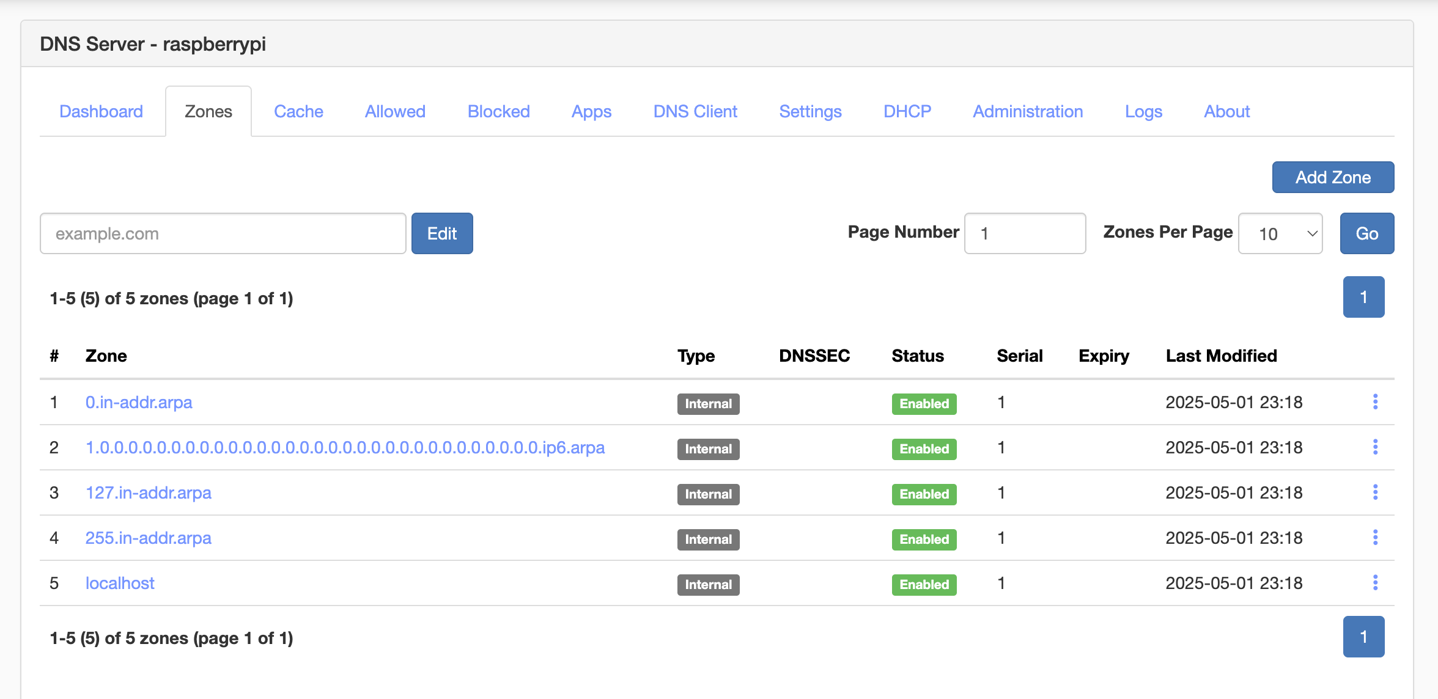
Task: Click the example.com zone name field
Action: pyautogui.click(x=223, y=233)
